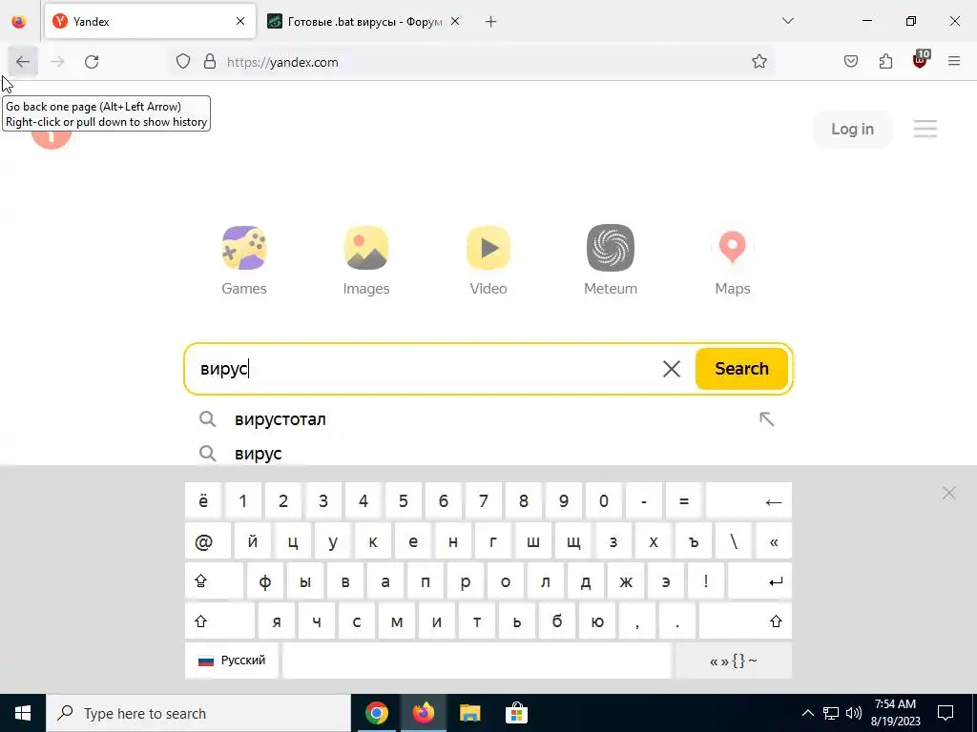Screen dimensions: 977x732
Task: Fill search with вирустотал suggestion arrow
Action: coord(766,419)
